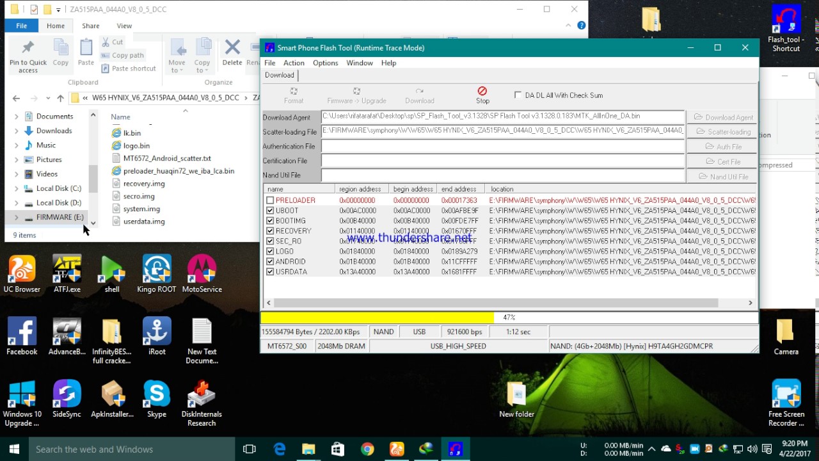Expand Music in Explorer tree
The height and width of the screenshot is (461, 819).
pyautogui.click(x=16, y=145)
